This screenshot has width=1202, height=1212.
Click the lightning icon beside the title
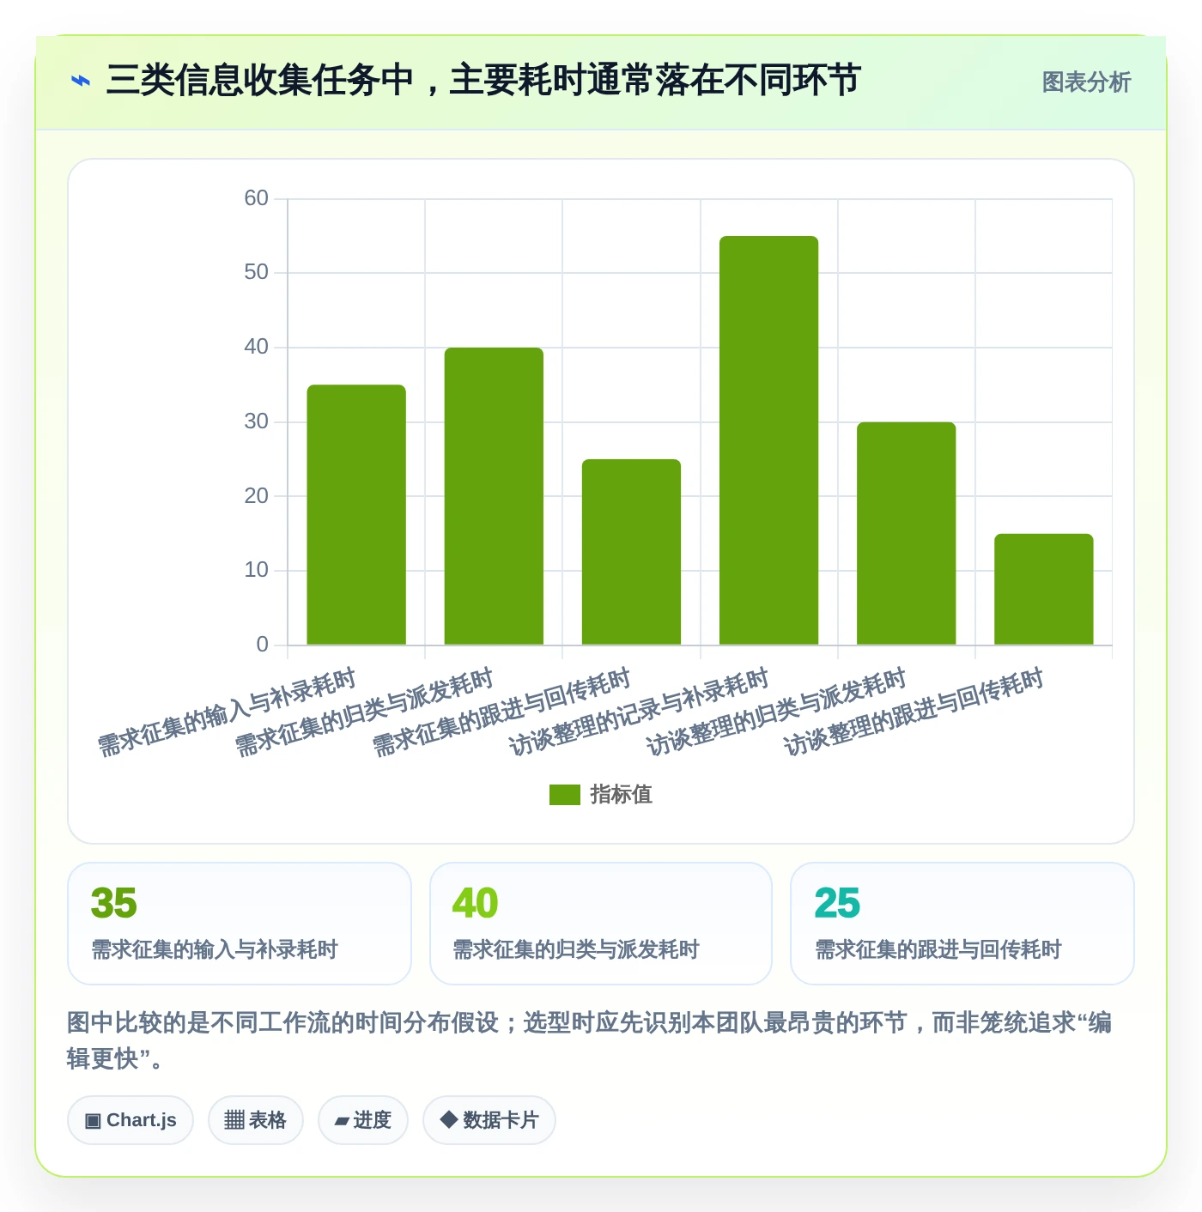point(80,82)
